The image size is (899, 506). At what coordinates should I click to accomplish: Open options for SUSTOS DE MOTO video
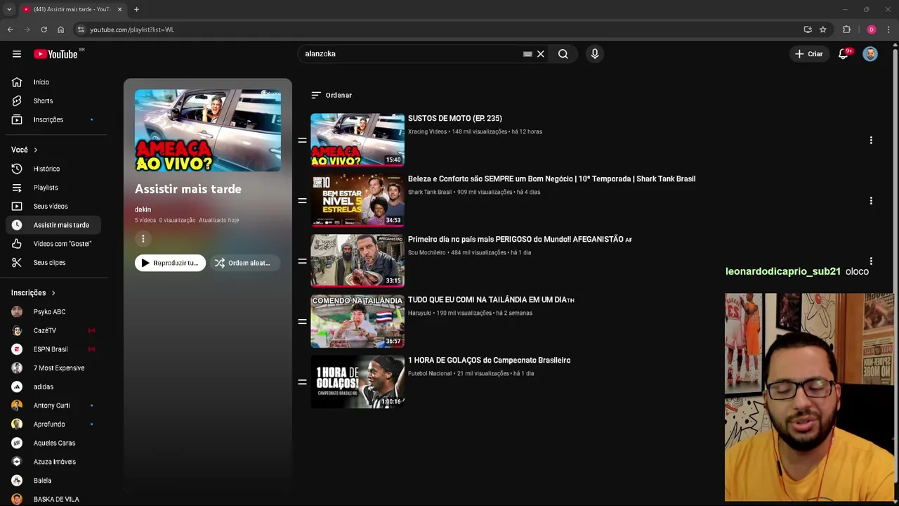(871, 141)
